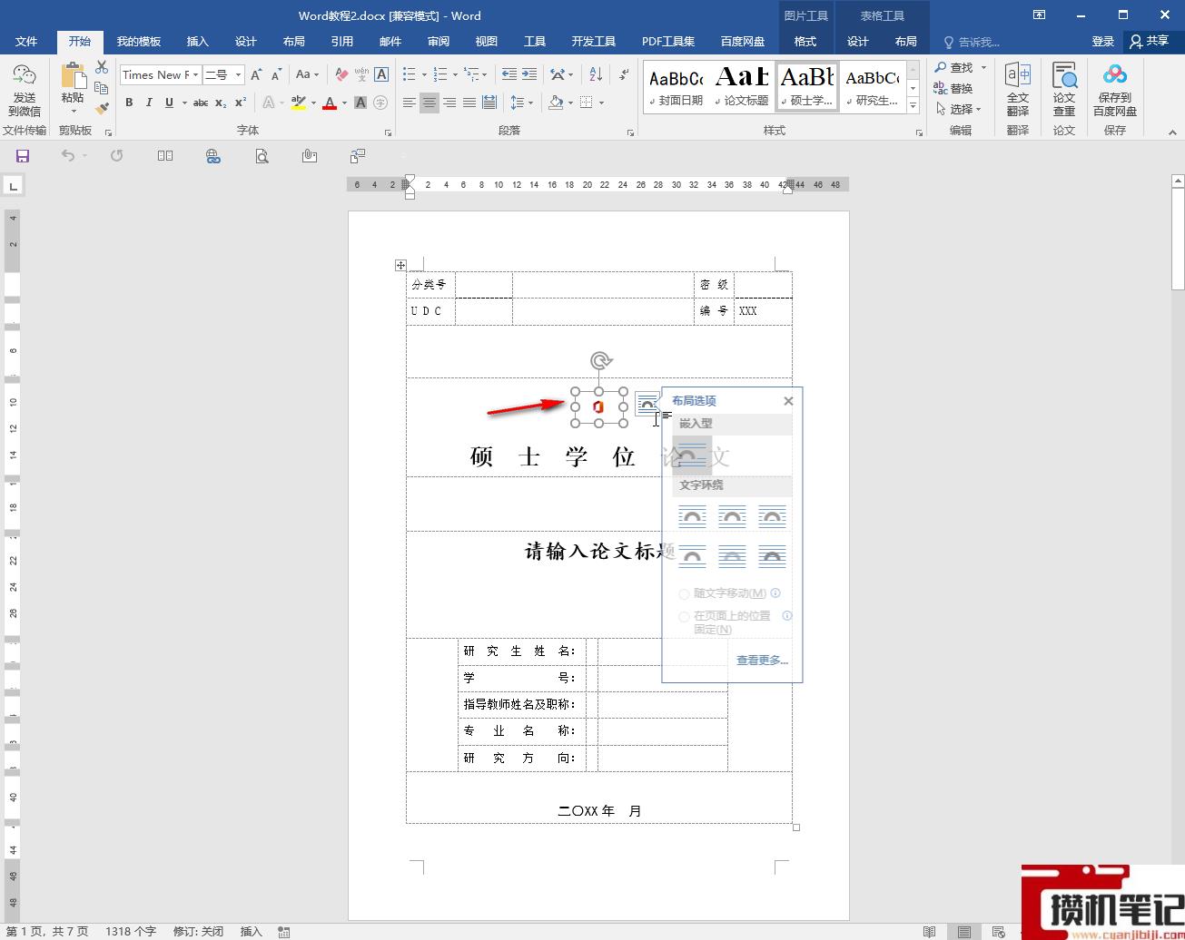The width and height of the screenshot is (1185, 940).
Task: Switch to the Review tab
Action: [439, 42]
